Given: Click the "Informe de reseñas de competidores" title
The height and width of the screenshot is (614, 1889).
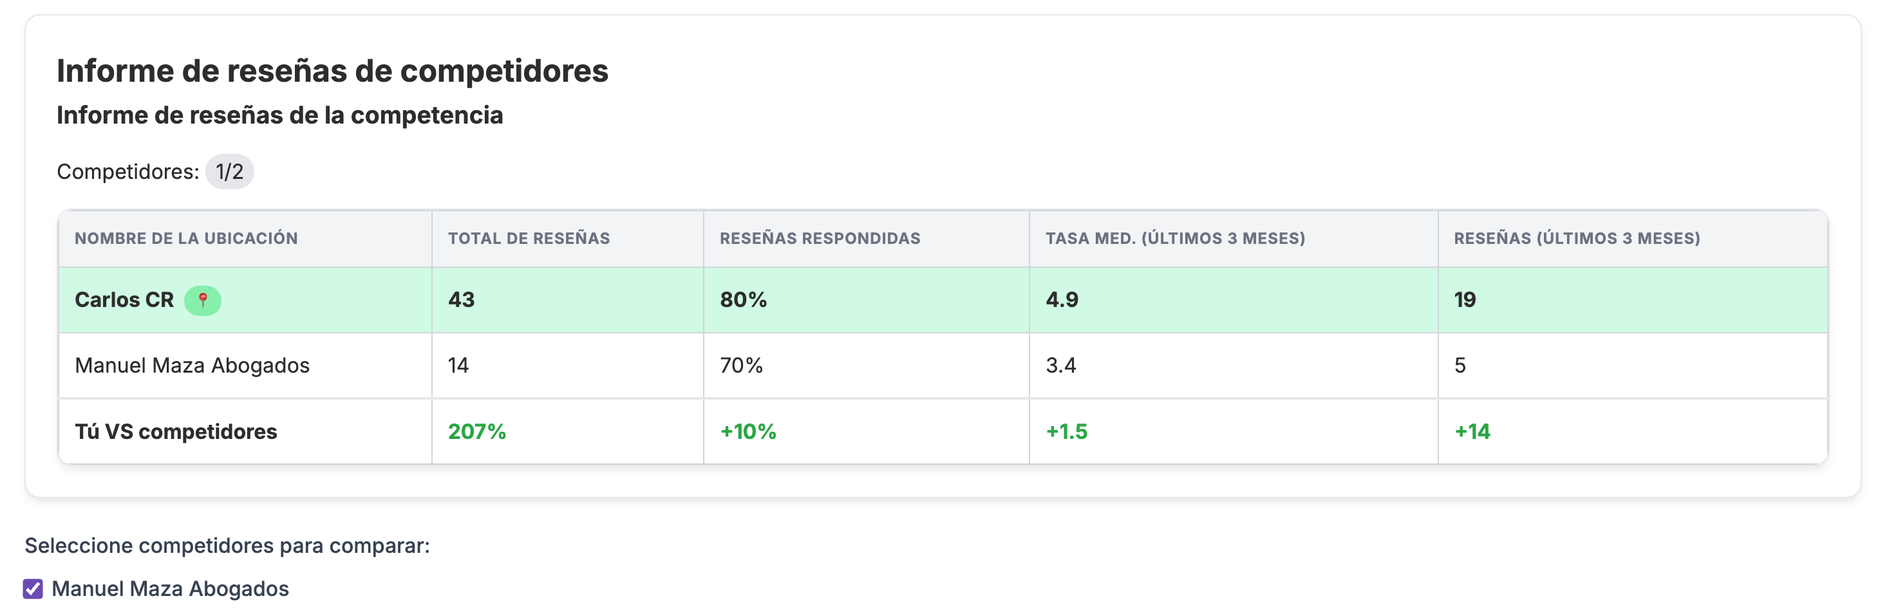Looking at the screenshot, I should (x=332, y=71).
